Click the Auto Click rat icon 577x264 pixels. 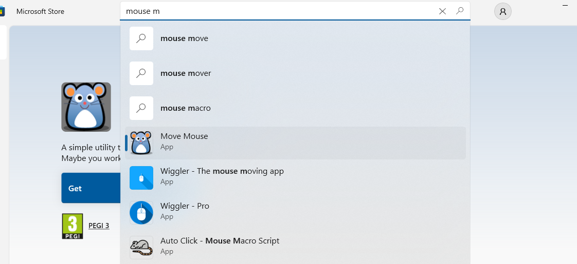[x=141, y=248]
